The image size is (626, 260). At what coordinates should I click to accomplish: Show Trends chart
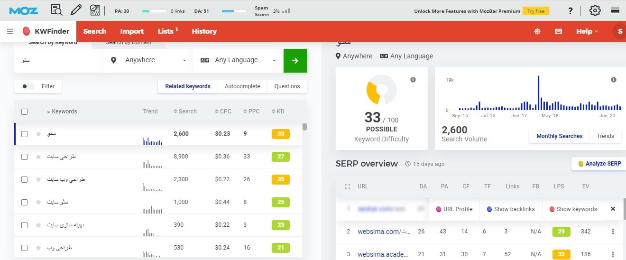click(x=605, y=136)
